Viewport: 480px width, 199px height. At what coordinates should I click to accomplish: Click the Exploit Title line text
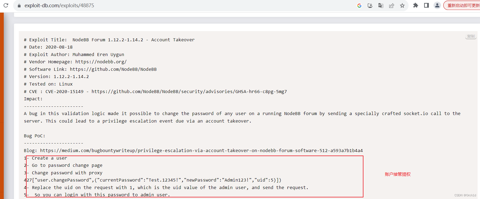[109, 40]
